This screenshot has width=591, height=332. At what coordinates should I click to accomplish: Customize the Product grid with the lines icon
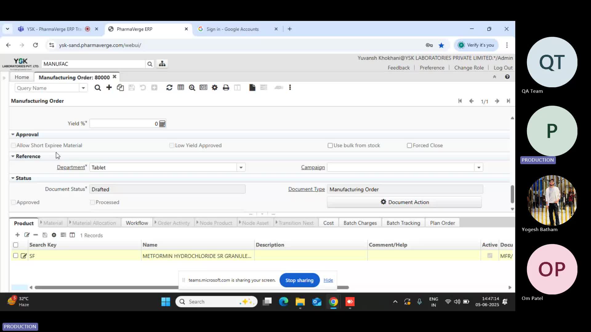tap(63, 235)
